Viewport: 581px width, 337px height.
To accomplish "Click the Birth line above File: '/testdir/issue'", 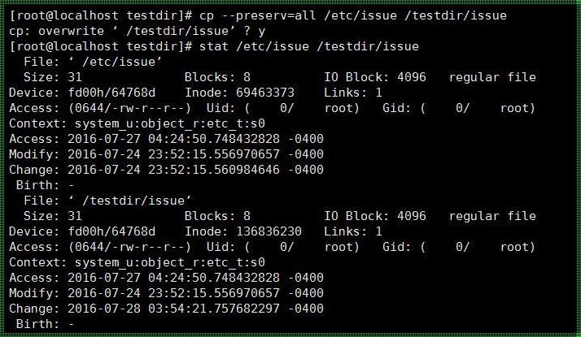I will click(45, 185).
